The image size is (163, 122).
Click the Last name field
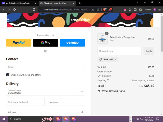pos(66,102)
